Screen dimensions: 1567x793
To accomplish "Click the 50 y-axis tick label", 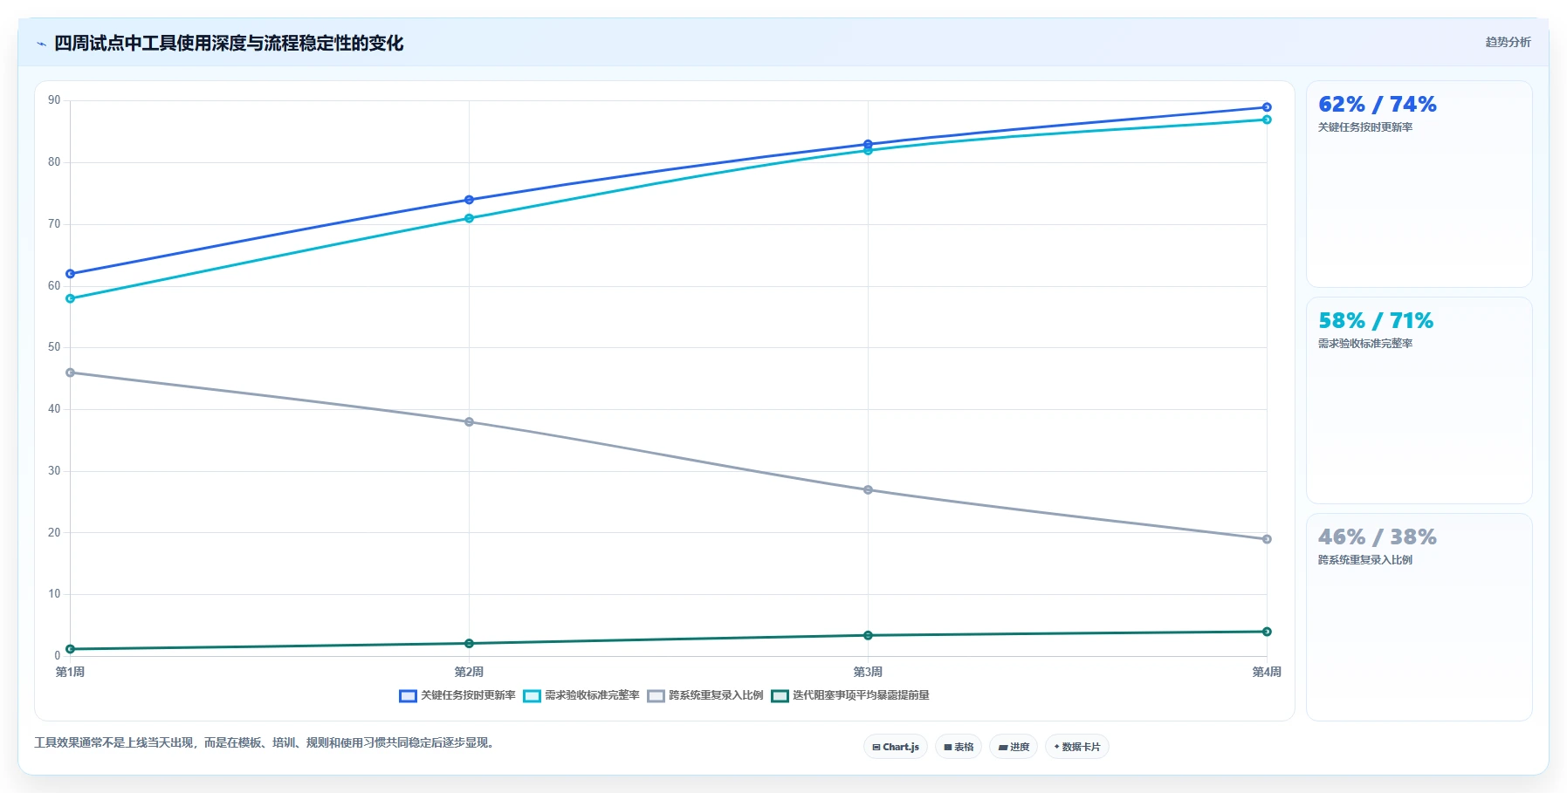I will [54, 347].
